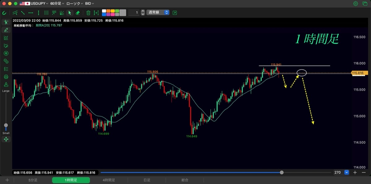Activate the arrow pointer selection tool
This screenshot has height=184, width=371.
[x=70, y=13]
